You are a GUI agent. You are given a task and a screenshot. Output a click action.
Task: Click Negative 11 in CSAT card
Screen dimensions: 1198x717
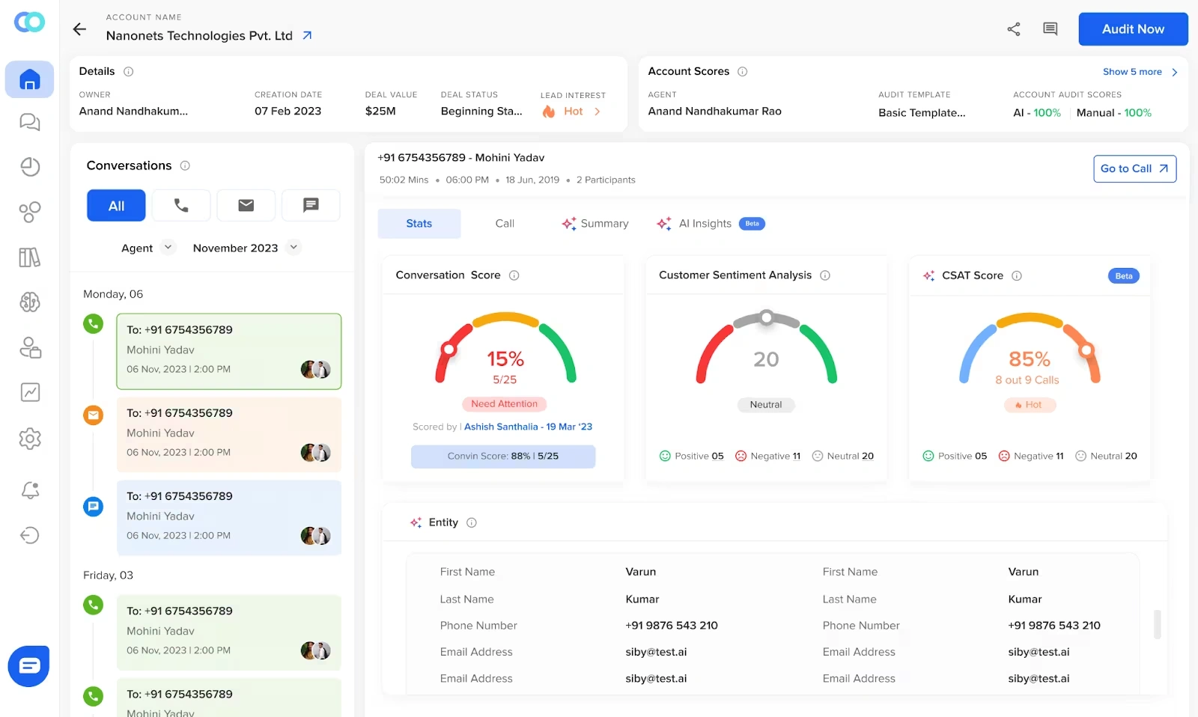click(x=1031, y=456)
